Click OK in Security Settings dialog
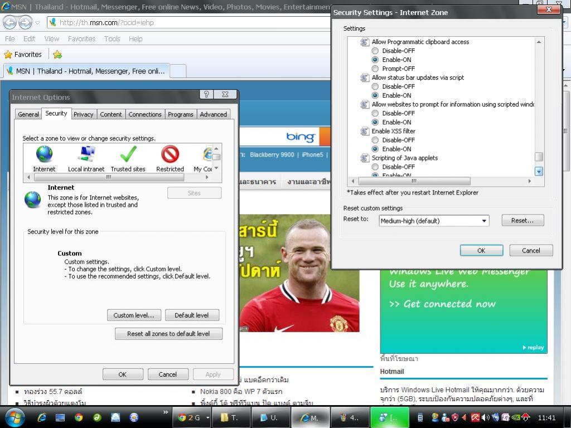 (481, 250)
